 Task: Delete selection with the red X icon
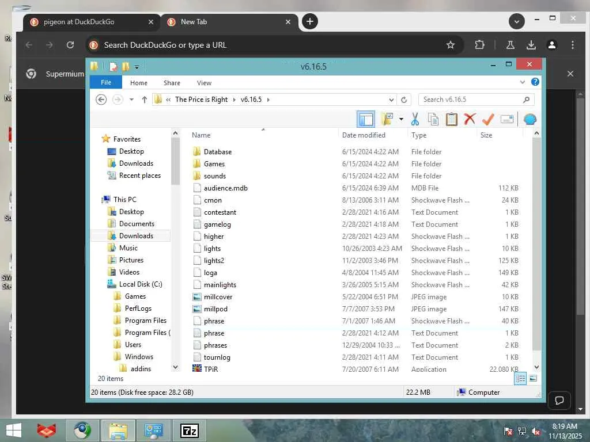click(x=470, y=120)
